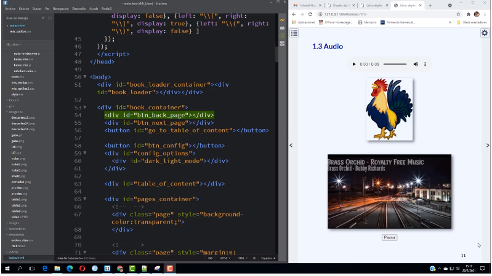This screenshot has width=492, height=276.
Task: Open the Mercurio bookmark
Action: coord(367,23)
